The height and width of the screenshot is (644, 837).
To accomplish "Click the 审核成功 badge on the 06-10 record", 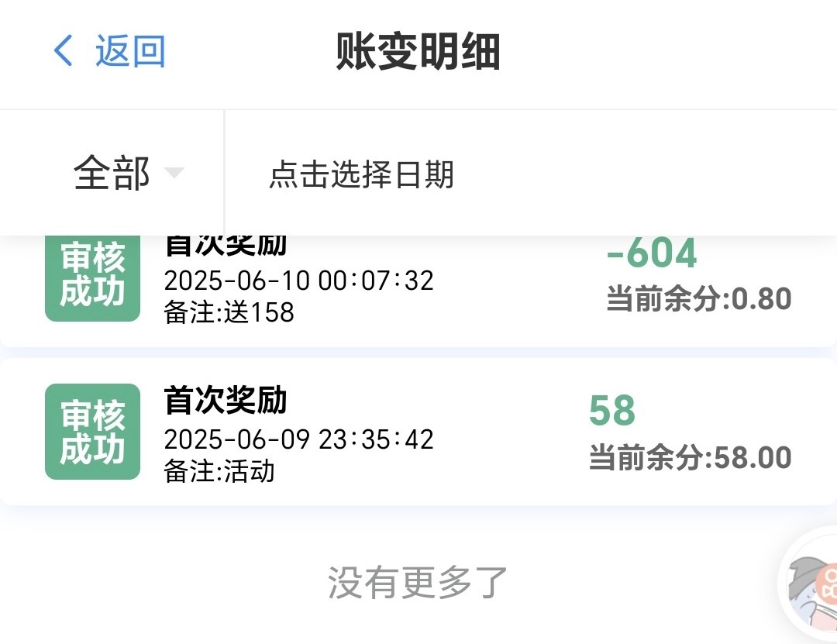I will (92, 277).
